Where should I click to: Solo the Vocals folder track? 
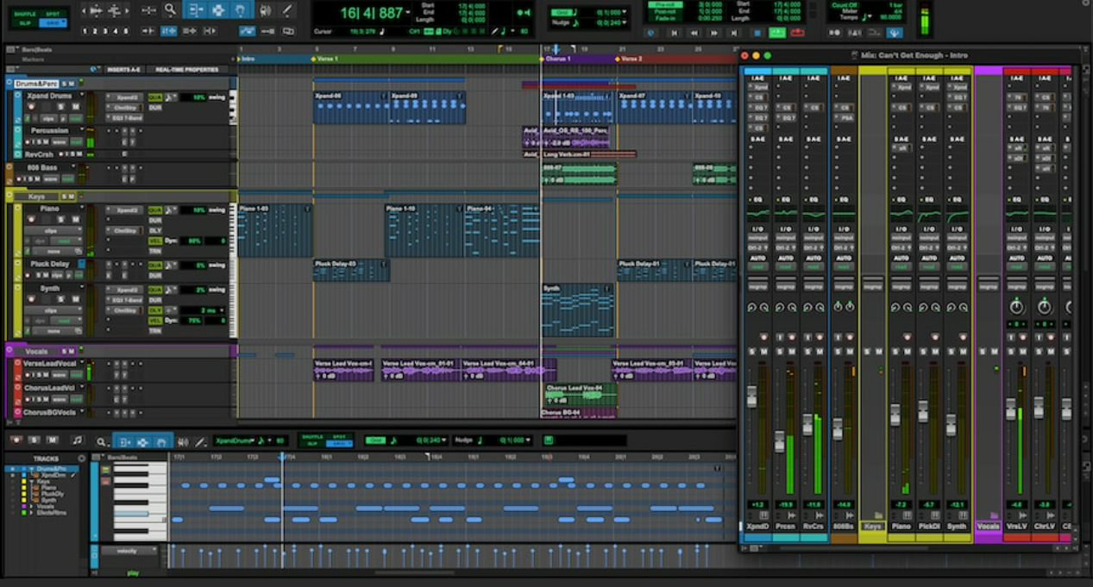(x=64, y=351)
